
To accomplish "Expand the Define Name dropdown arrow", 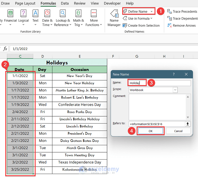I will pos(152,12).
